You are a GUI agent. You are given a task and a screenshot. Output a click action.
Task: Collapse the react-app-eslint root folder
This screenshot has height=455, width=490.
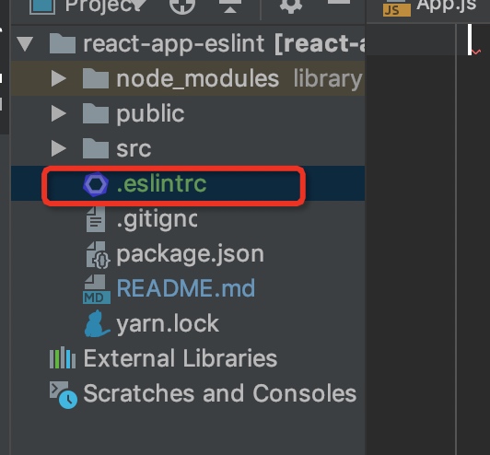(x=25, y=44)
